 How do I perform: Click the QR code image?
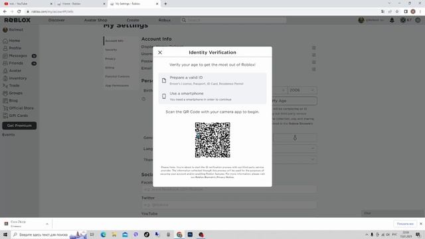(x=212, y=140)
